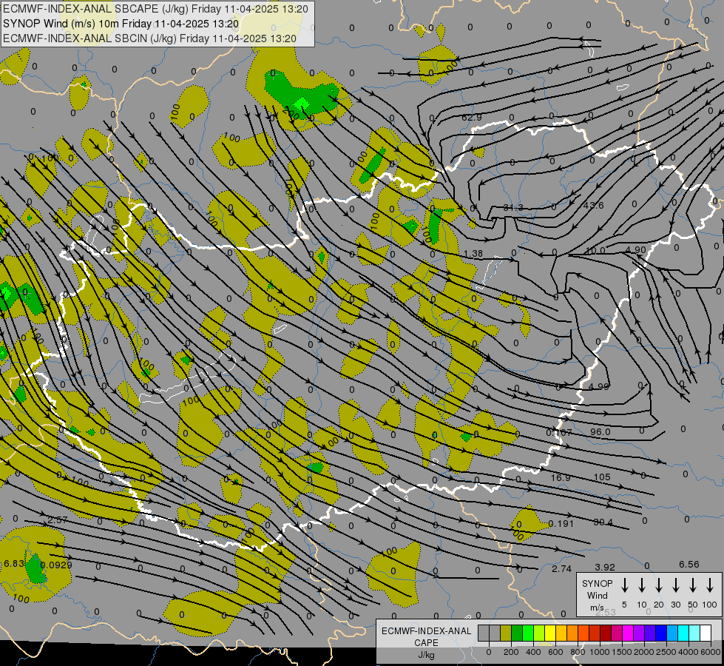Click the 3.92 value on the map
Screen dimensions: 724x666
[605, 567]
